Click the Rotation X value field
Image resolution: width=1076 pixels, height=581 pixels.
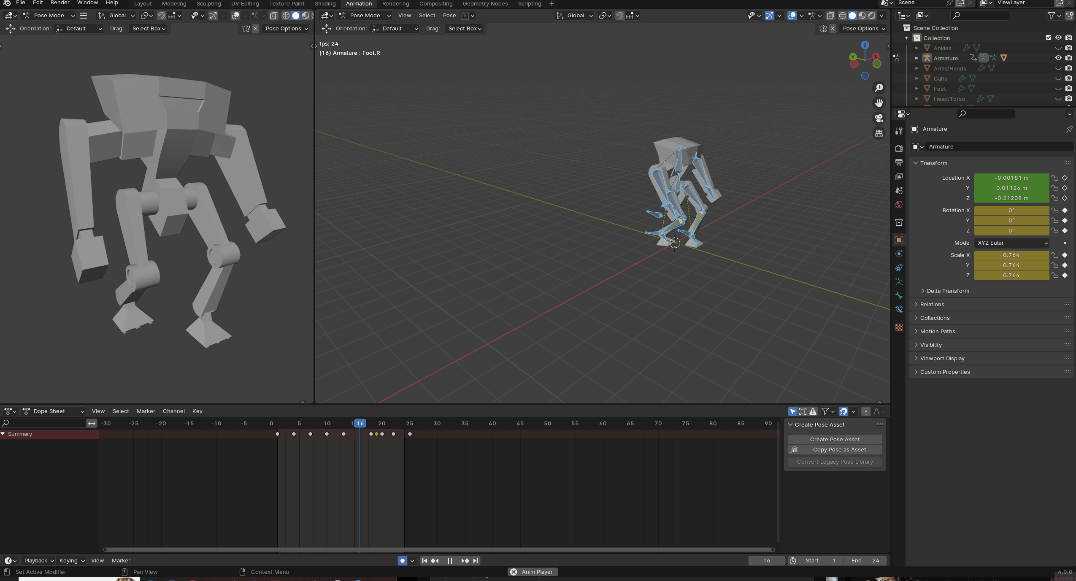pos(1011,211)
